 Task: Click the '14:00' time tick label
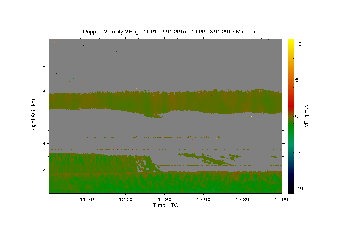[281, 200]
